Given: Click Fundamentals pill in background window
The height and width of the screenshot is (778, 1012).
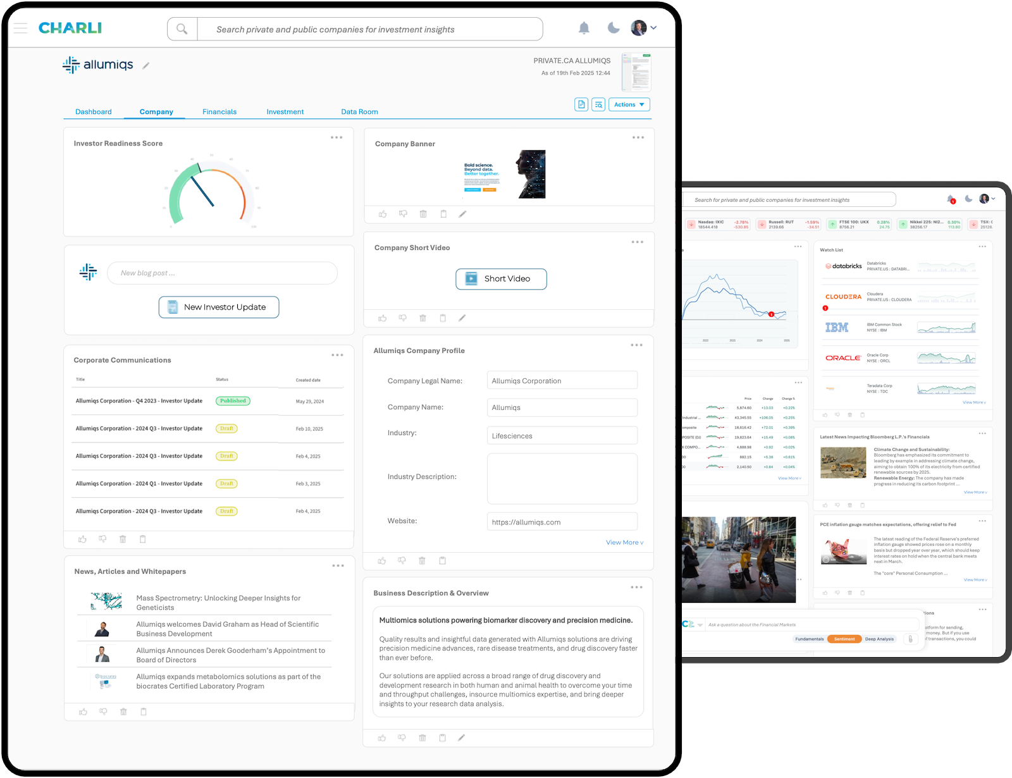Looking at the screenshot, I should 810,639.
